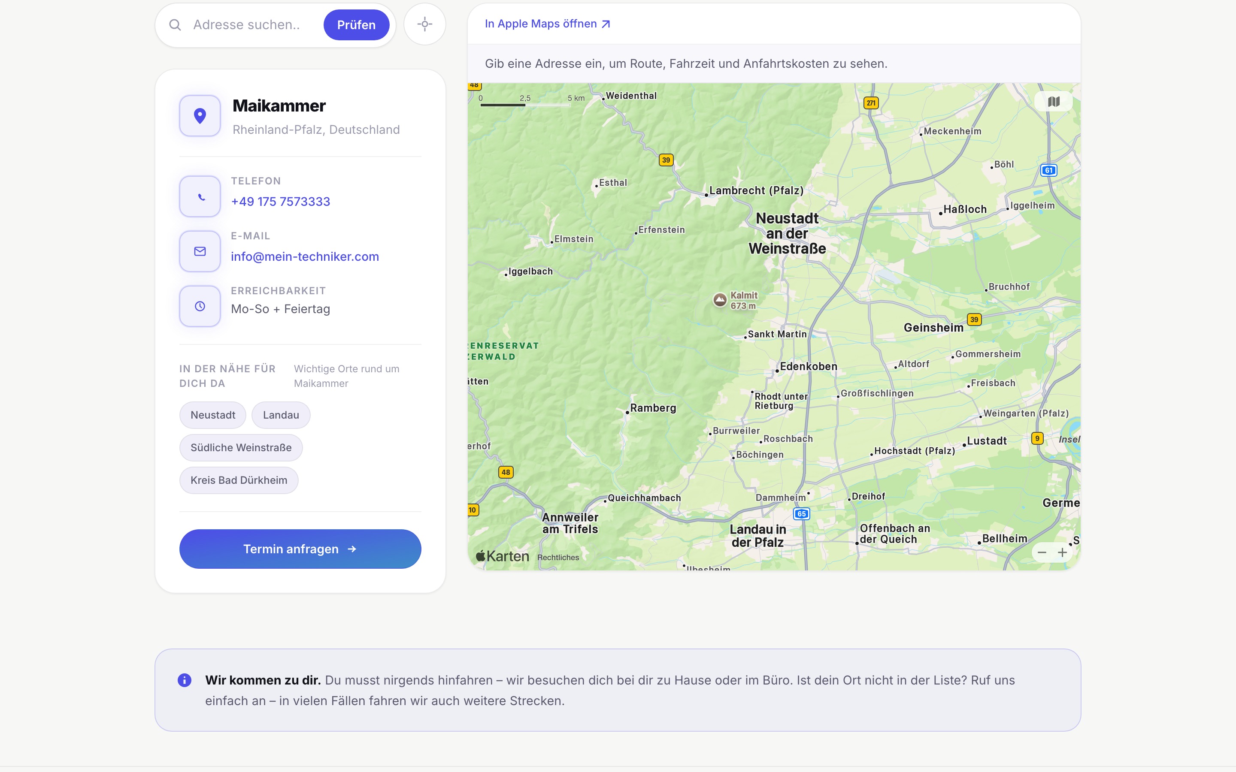
Task: Click the Geinsheim map label
Action: click(x=933, y=327)
